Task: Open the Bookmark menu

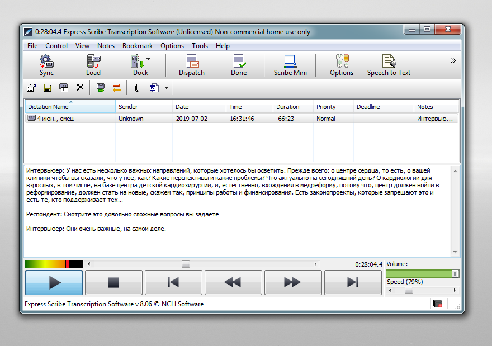Action: 138,46
